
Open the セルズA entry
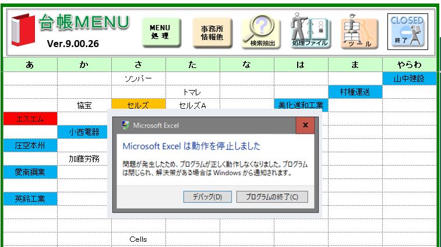click(193, 105)
